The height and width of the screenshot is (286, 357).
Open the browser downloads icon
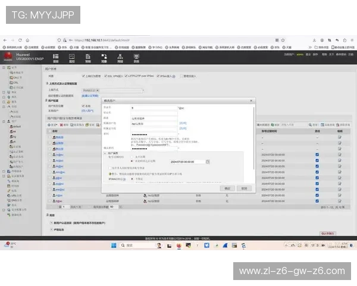click(x=314, y=40)
